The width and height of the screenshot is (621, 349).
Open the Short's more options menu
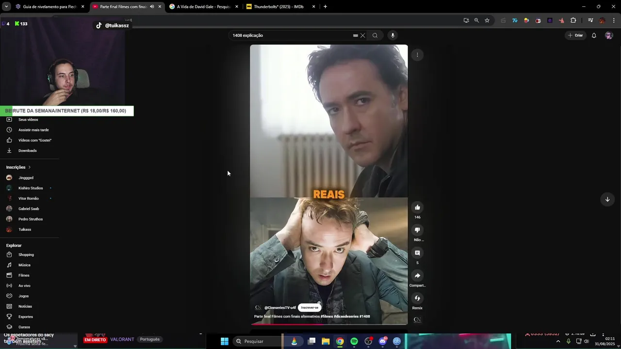click(417, 55)
